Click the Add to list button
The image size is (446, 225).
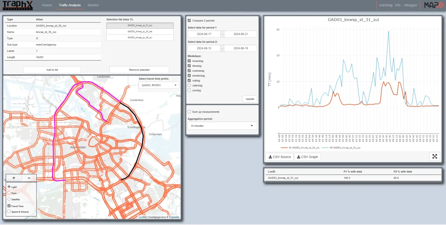coord(52,70)
